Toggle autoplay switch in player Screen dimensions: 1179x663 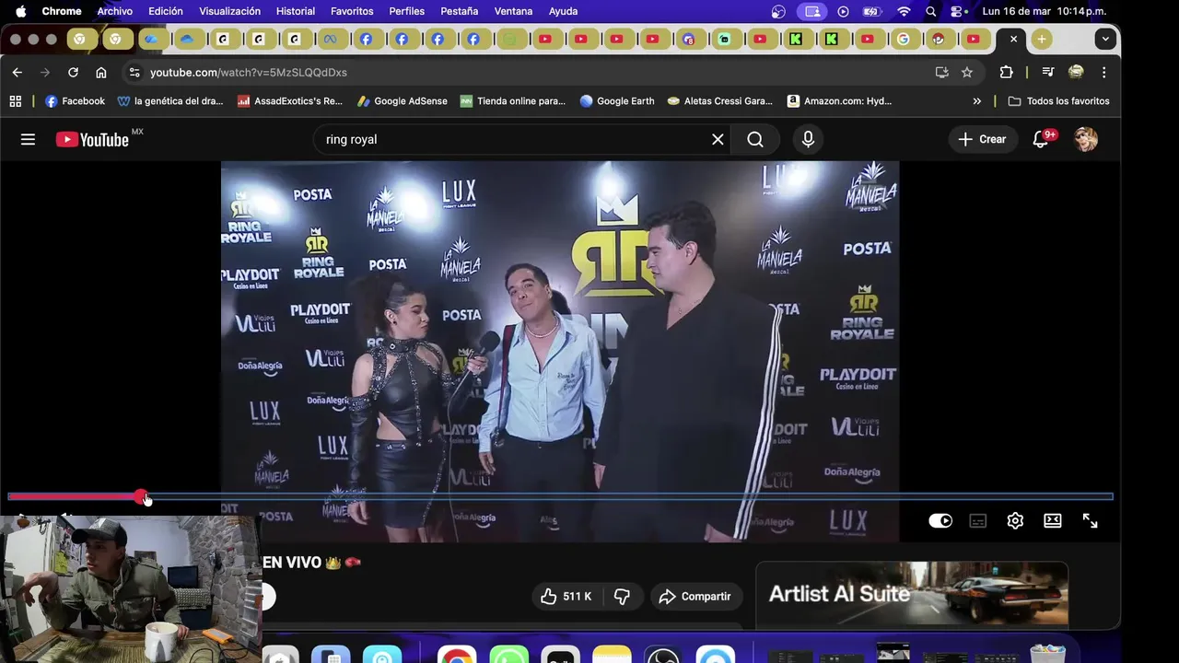pos(940,520)
